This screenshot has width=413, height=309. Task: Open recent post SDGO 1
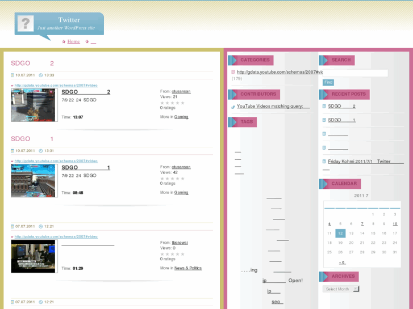(341, 120)
